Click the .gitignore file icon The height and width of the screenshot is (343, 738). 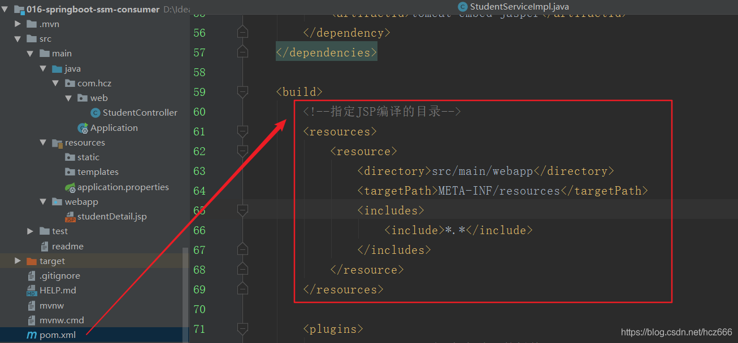click(x=32, y=276)
